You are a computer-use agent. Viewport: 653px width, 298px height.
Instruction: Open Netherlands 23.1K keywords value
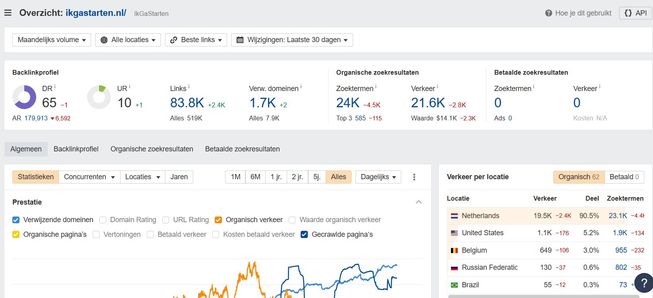618,216
